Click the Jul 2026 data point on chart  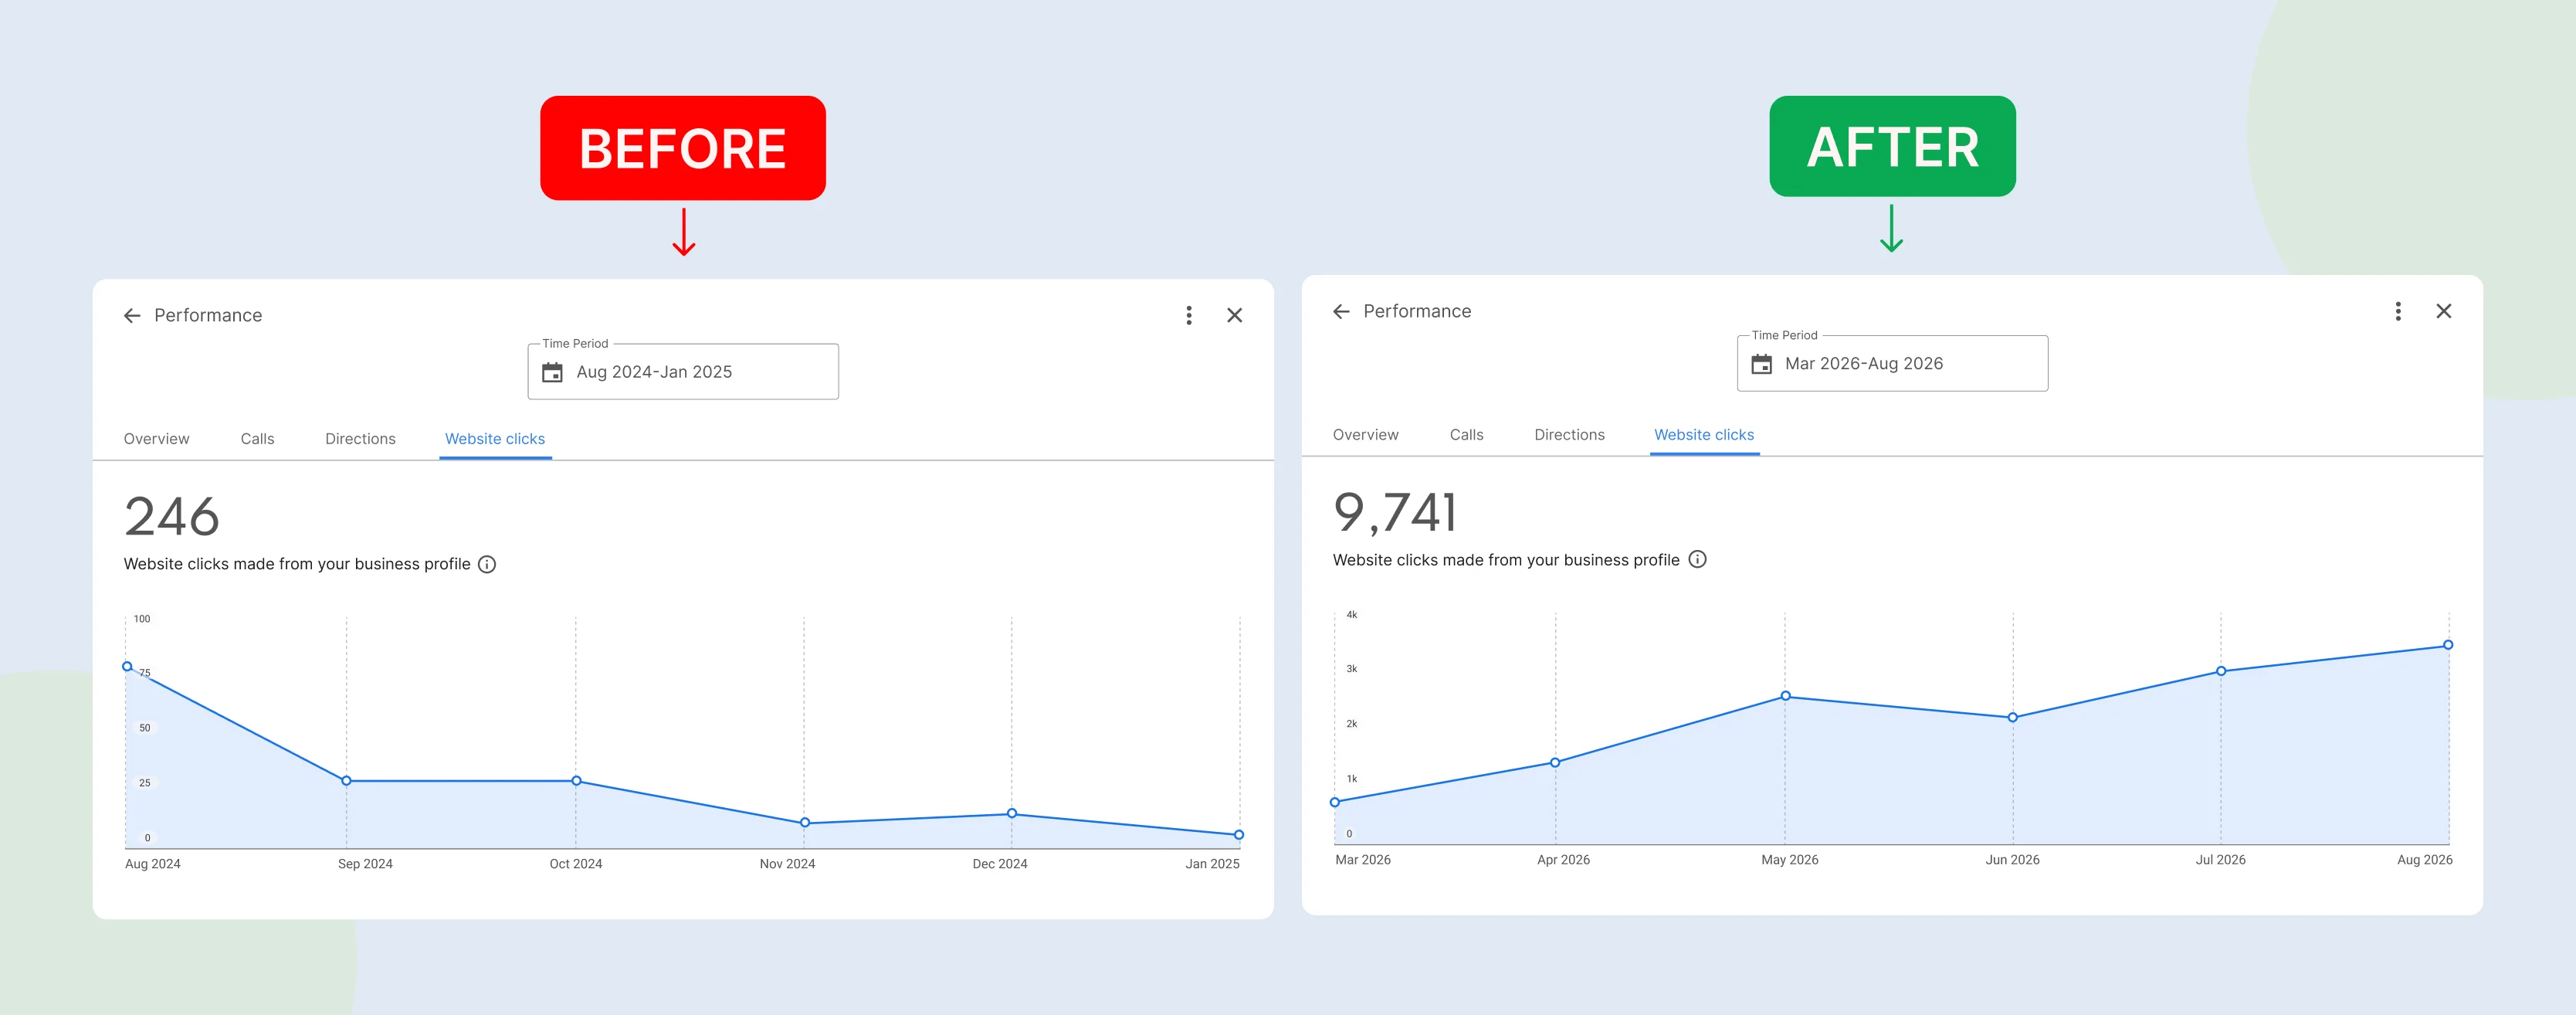point(2221,671)
